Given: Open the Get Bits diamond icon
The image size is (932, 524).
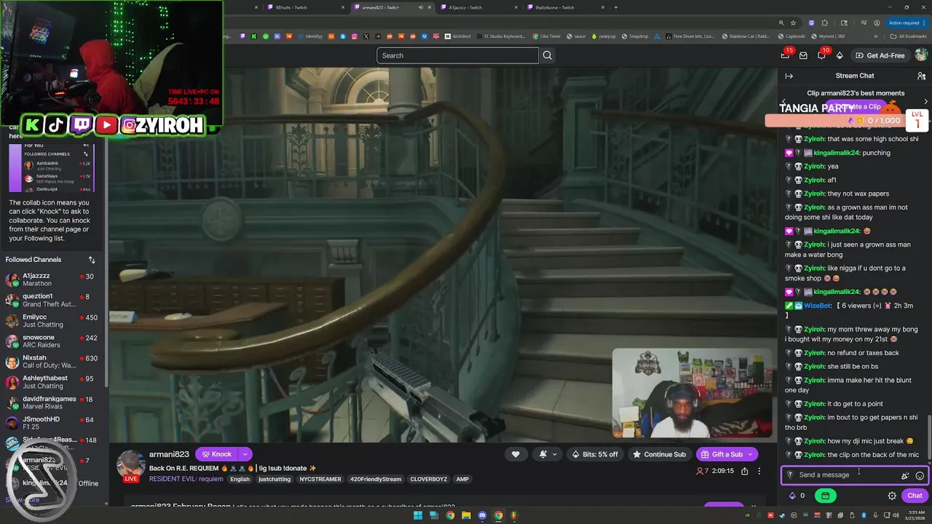Looking at the screenshot, I should tap(840, 55).
